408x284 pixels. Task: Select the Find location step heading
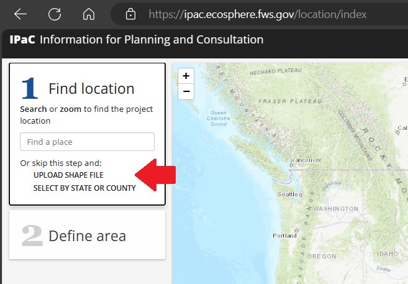(91, 89)
